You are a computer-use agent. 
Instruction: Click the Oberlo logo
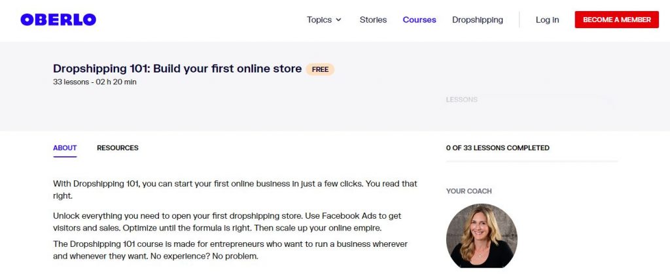click(58, 20)
